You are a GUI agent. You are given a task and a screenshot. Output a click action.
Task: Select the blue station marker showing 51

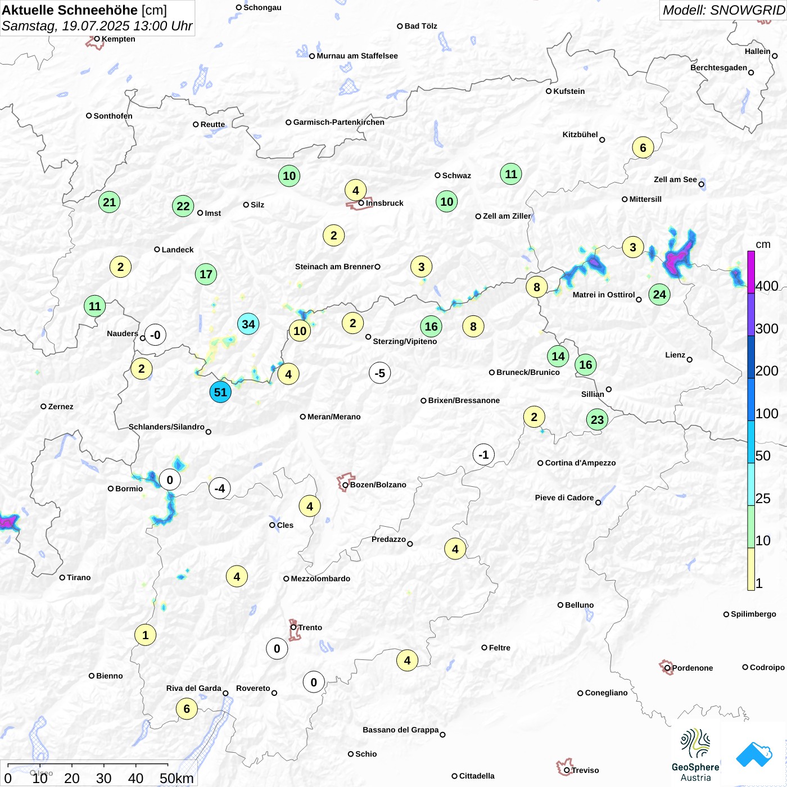tap(220, 392)
